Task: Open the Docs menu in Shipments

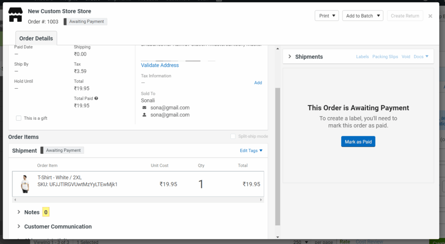Action: 421,57
